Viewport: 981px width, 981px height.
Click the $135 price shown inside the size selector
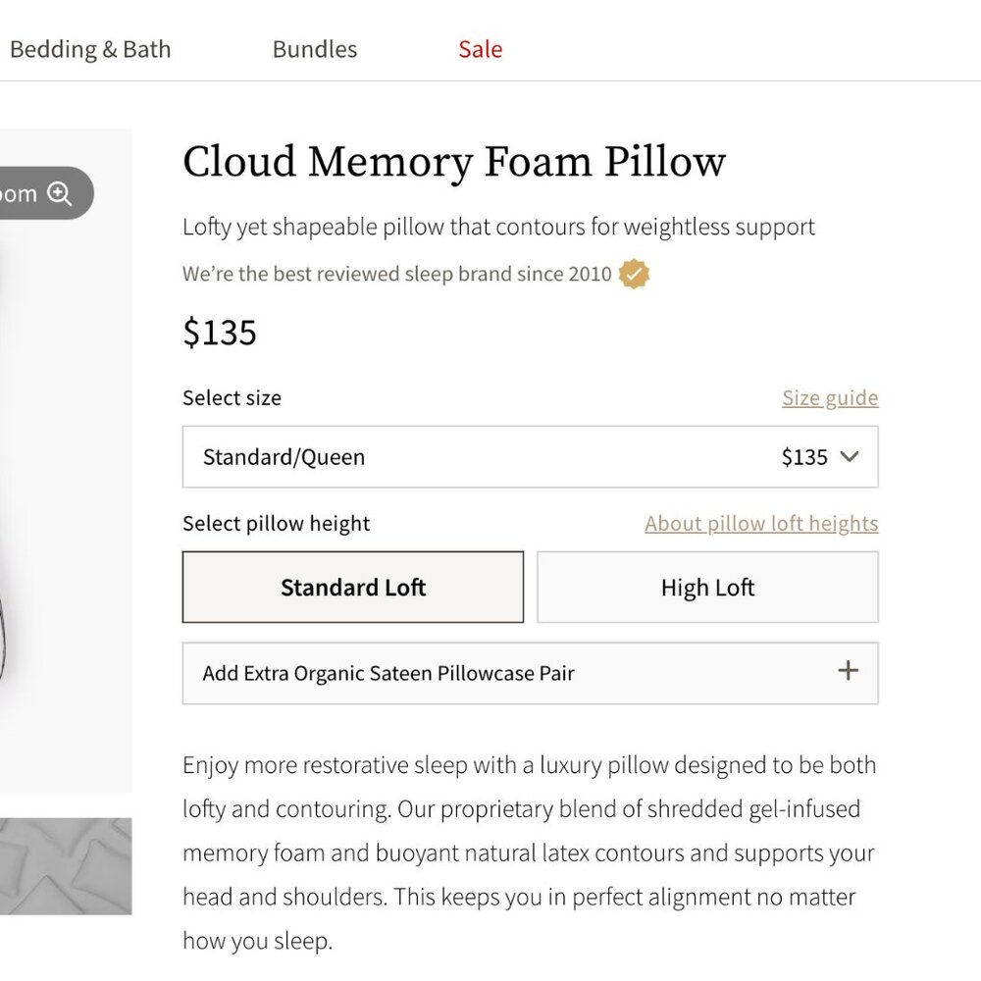[x=803, y=456]
